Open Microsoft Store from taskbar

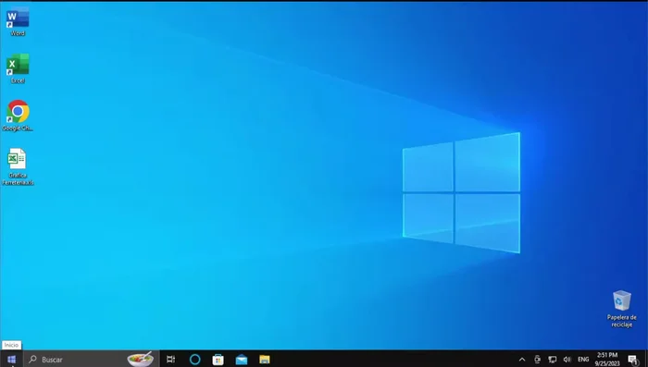[218, 360]
